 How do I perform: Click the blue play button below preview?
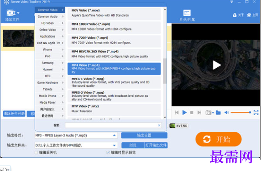point(184,113)
